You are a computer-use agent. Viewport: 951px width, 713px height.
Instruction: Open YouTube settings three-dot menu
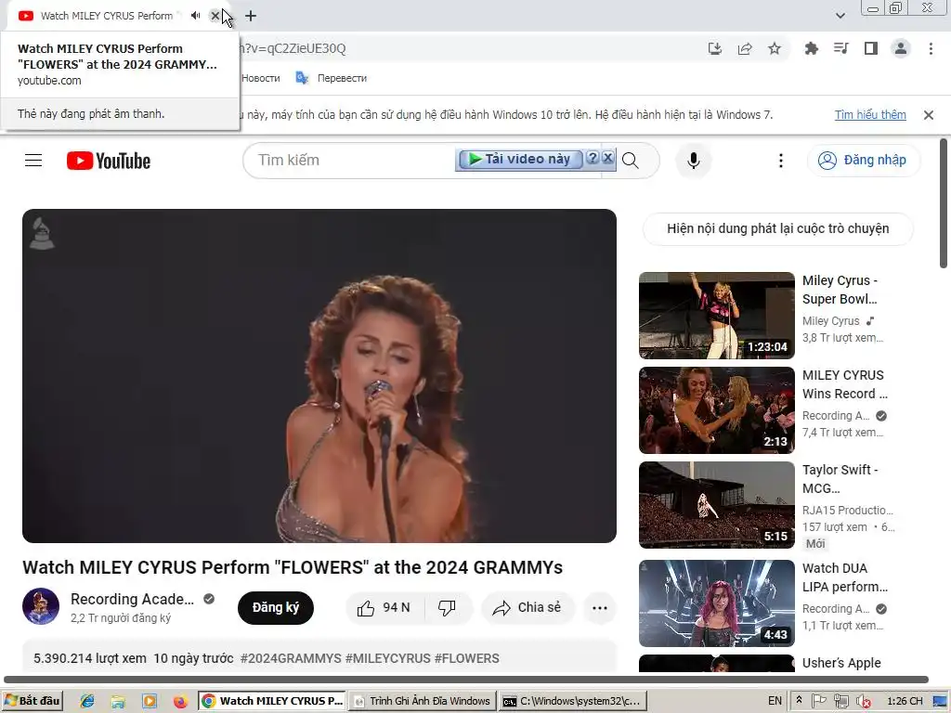(x=780, y=161)
